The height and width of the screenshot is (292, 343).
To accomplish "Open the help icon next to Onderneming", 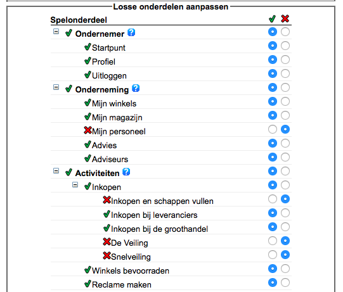I will [136, 88].
